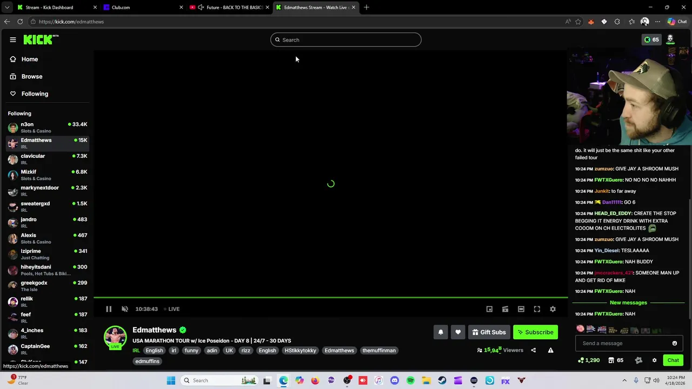The height and width of the screenshot is (389, 692).
Task: Open Iziprime channel
Action: (48, 254)
